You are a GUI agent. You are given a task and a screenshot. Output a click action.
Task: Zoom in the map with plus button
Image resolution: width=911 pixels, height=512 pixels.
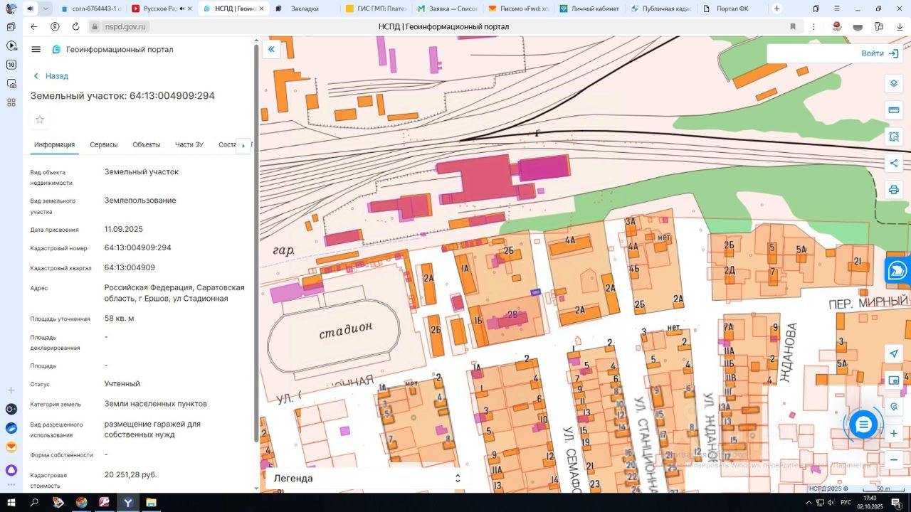(894, 433)
